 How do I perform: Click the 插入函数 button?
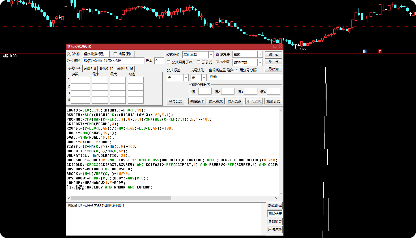(x=216, y=101)
